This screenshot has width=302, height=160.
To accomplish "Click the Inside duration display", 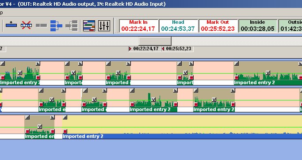I will point(258,26).
